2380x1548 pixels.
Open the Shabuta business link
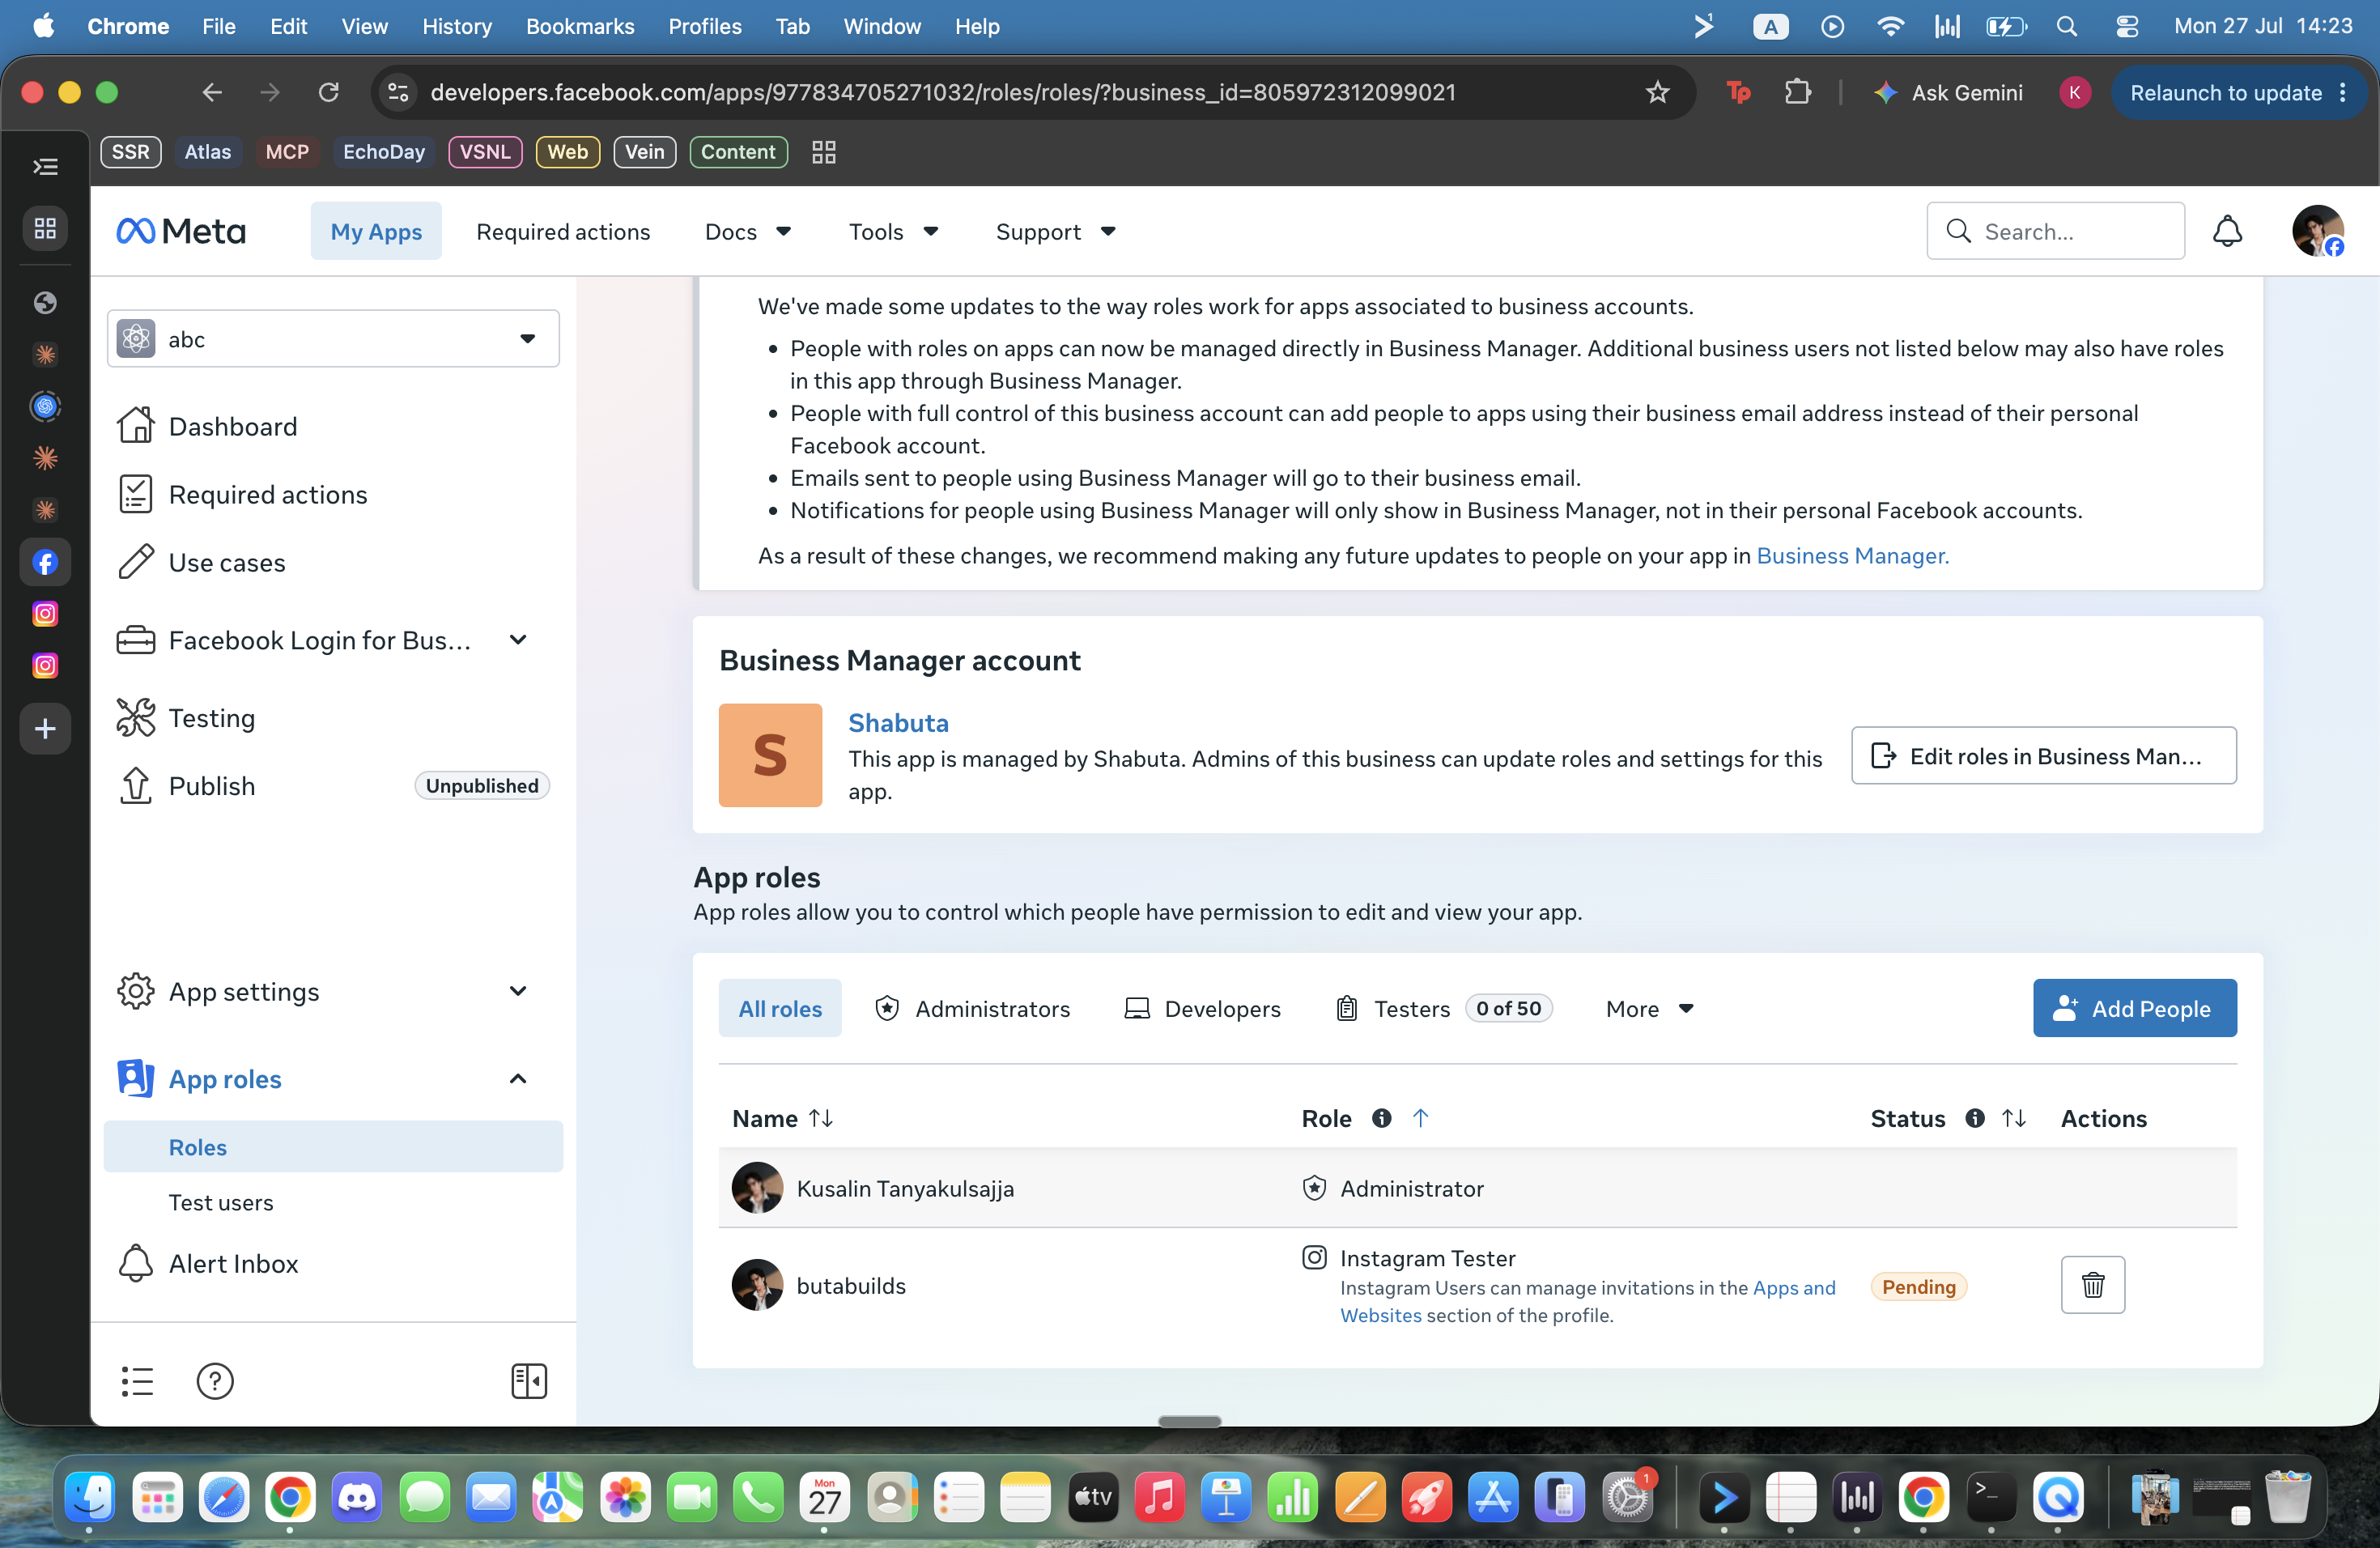pos(898,722)
